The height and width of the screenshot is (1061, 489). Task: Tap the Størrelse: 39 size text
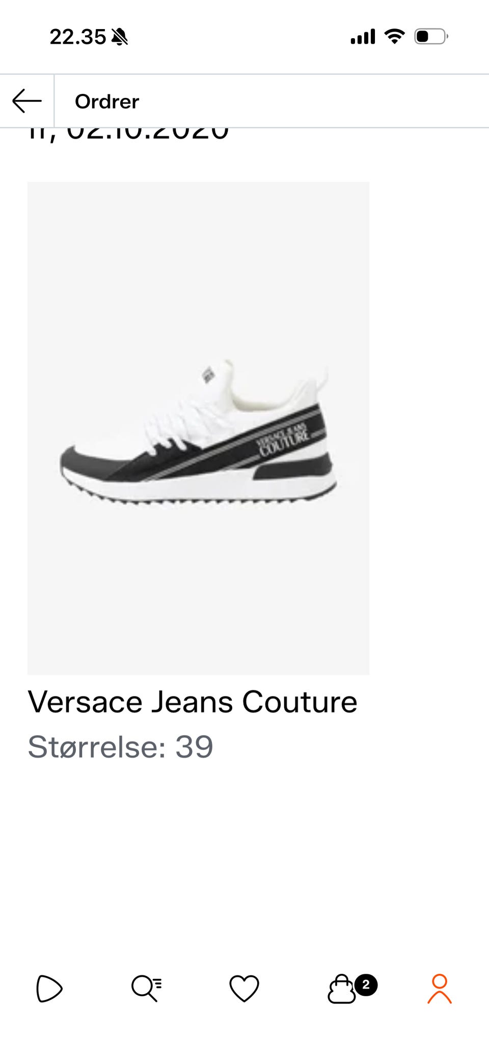coord(120,747)
